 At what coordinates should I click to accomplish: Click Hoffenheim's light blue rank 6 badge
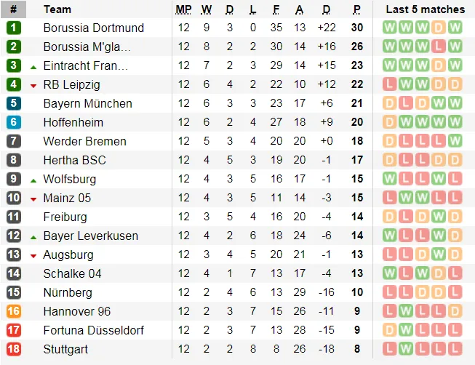[x=14, y=122]
